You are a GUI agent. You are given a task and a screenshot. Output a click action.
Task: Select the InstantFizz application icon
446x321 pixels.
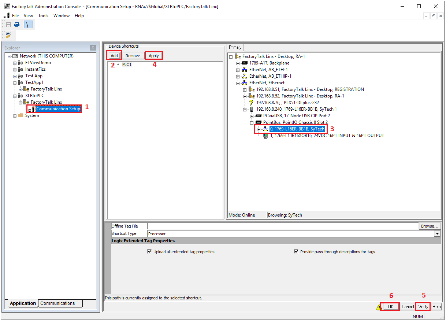coord(21,69)
